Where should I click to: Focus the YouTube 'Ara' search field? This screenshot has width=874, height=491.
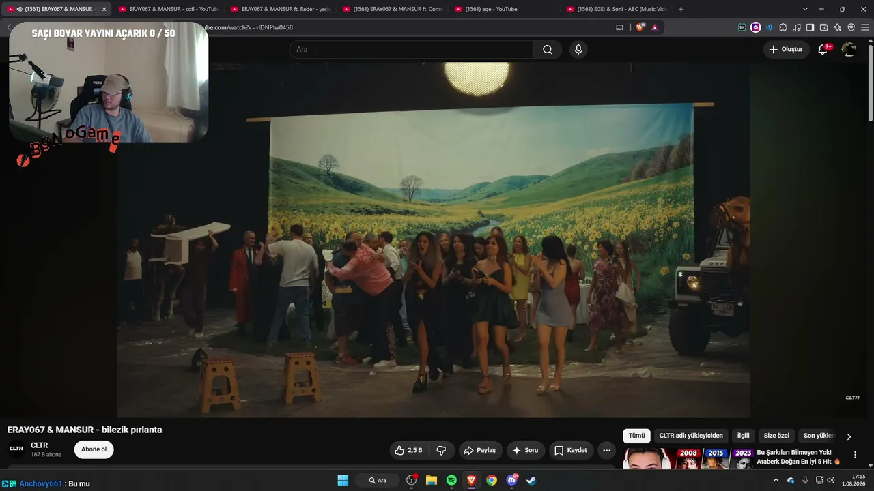tap(411, 49)
